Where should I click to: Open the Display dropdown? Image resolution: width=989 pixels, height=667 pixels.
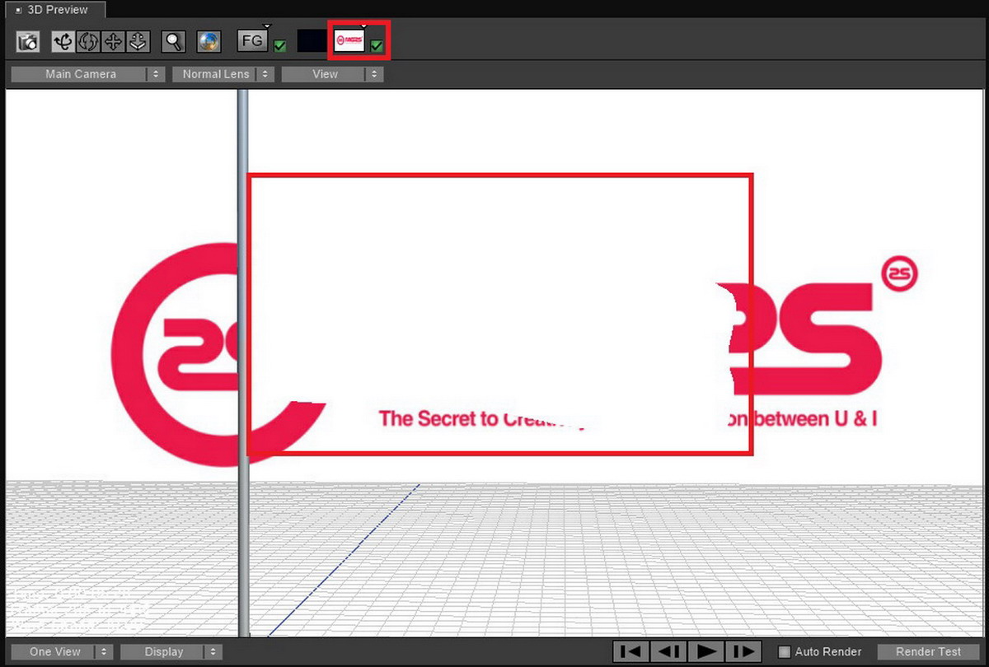171,651
